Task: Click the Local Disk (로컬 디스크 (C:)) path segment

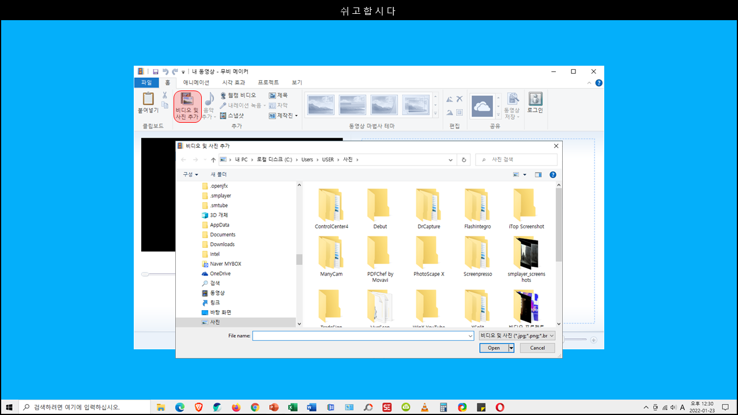Action: [x=274, y=160]
